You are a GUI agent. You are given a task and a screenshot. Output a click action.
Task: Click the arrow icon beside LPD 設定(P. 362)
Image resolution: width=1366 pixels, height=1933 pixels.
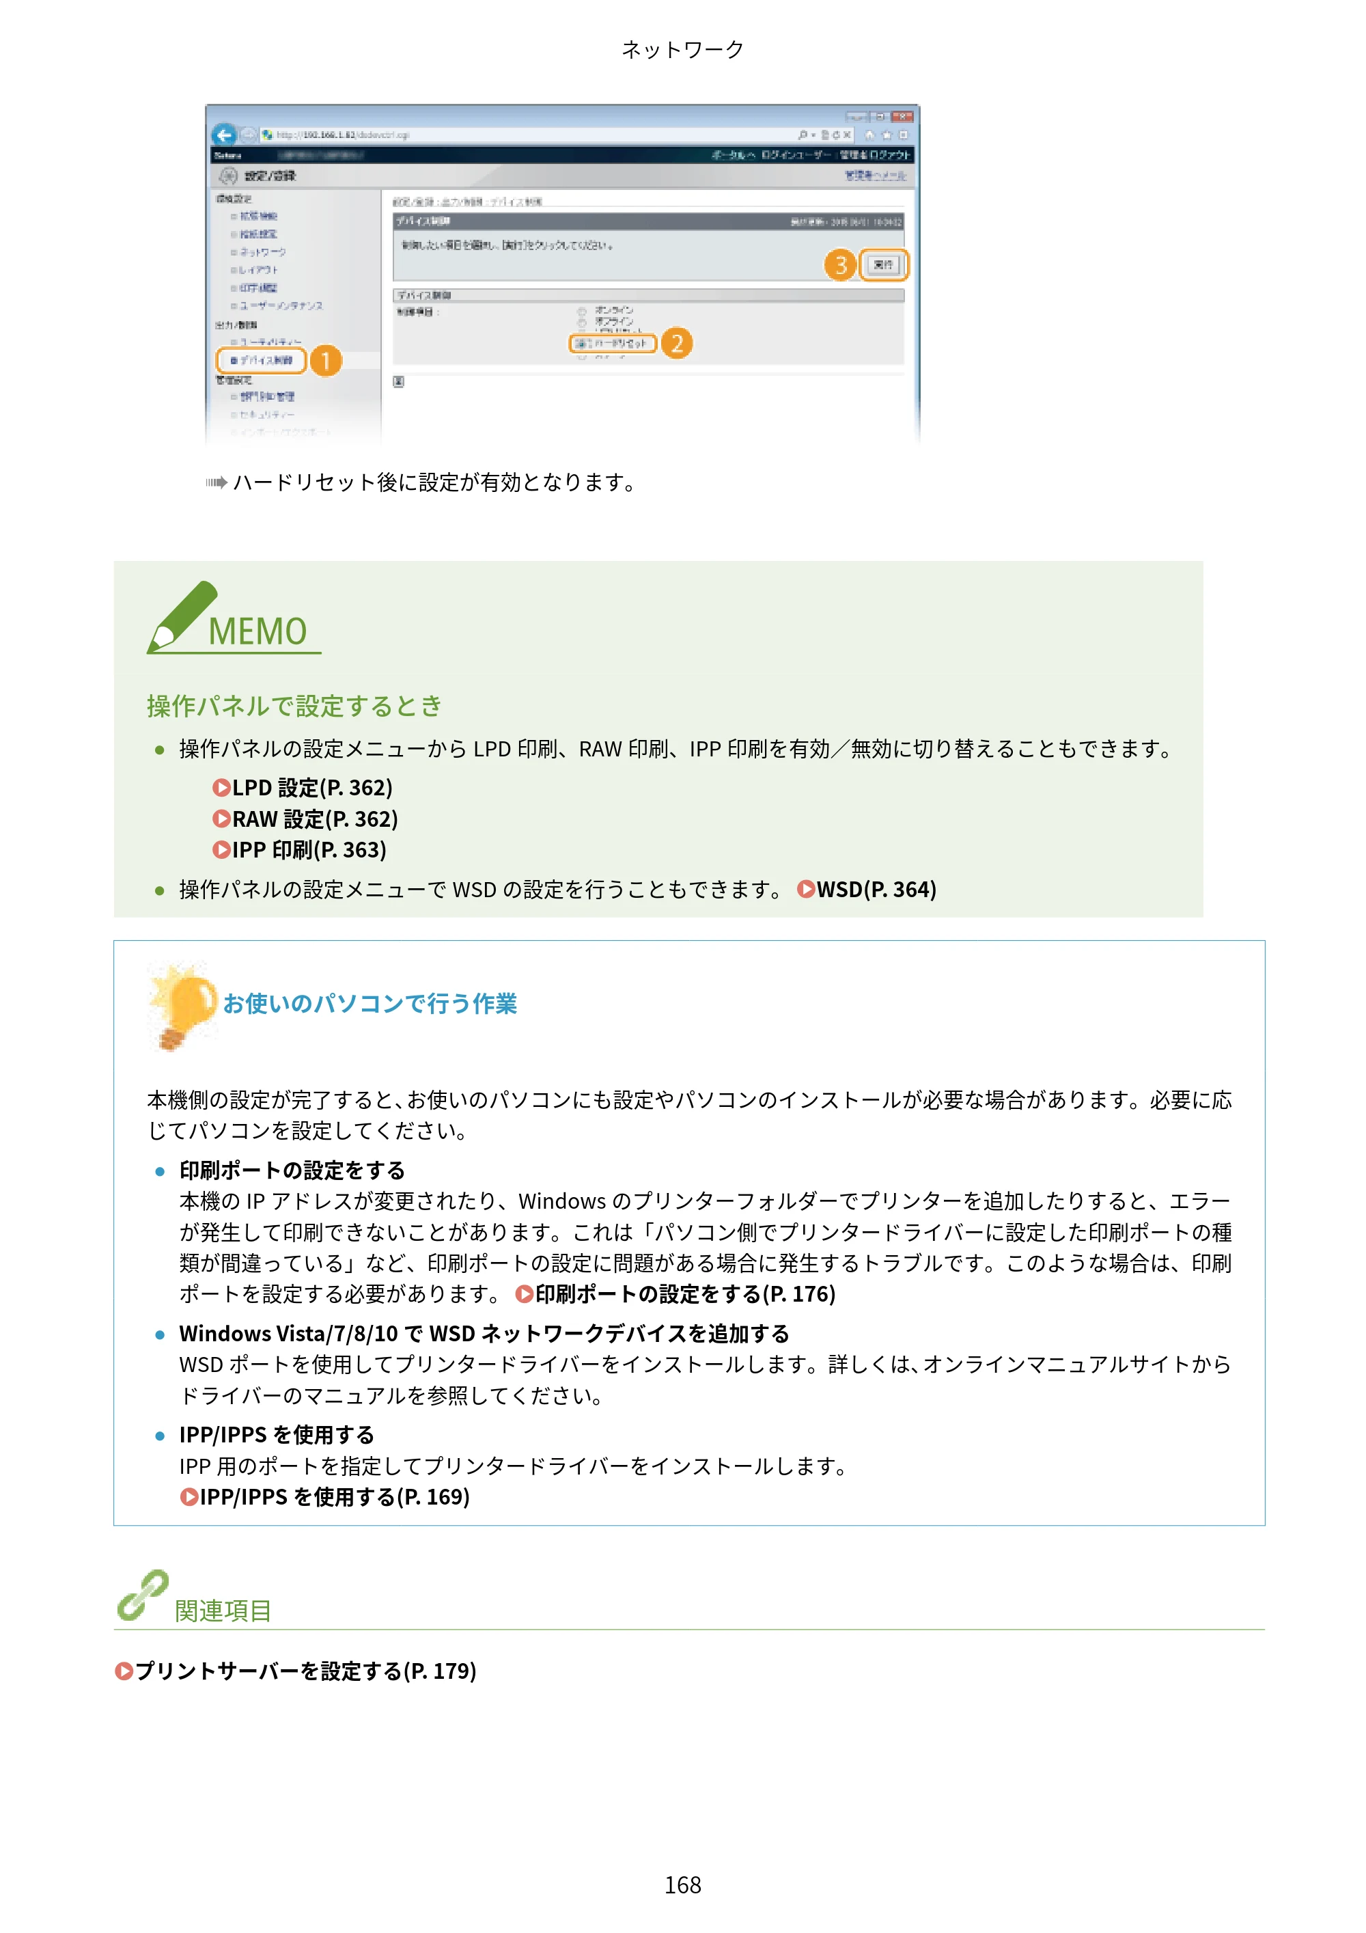(221, 788)
